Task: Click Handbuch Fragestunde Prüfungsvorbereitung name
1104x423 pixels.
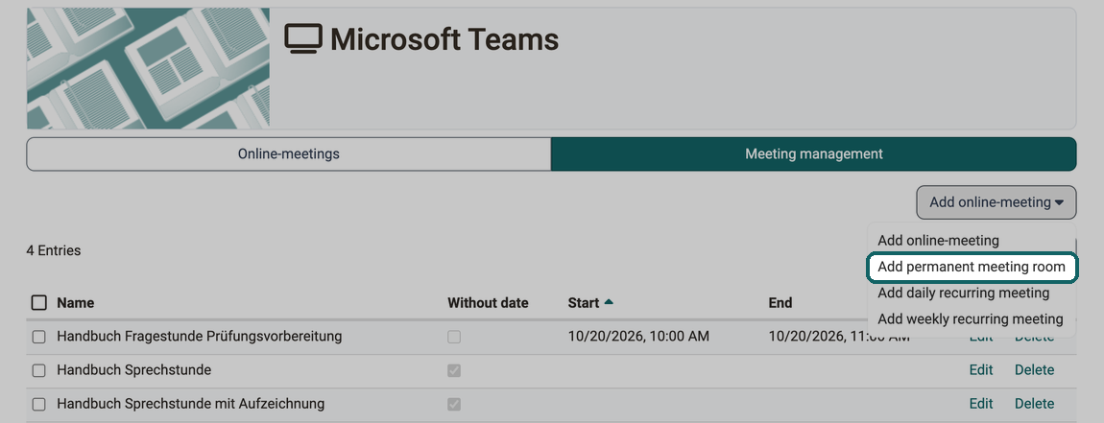Action: [200, 337]
